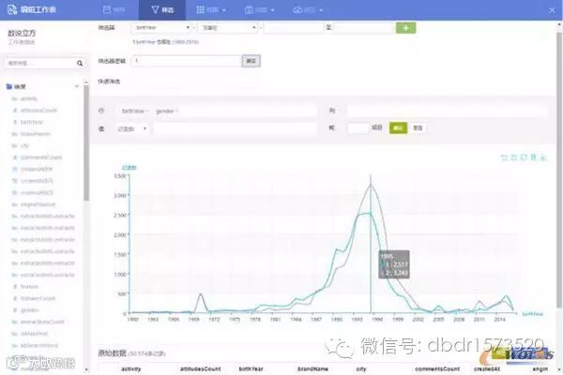
Task: Select the feature field in sidebar
Action: click(x=29, y=286)
